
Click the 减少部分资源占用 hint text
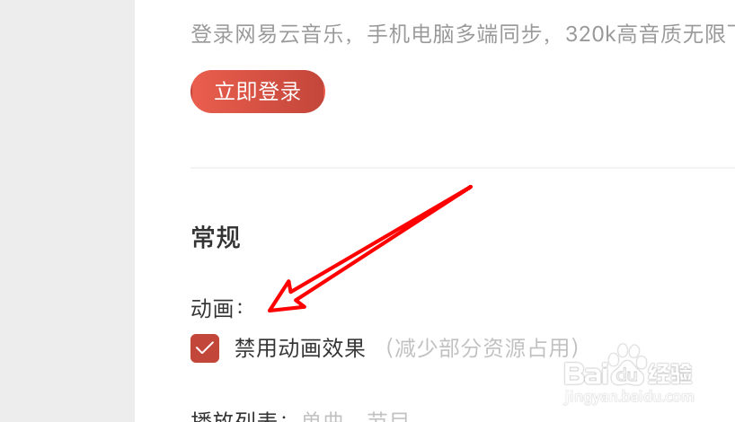[x=483, y=348]
